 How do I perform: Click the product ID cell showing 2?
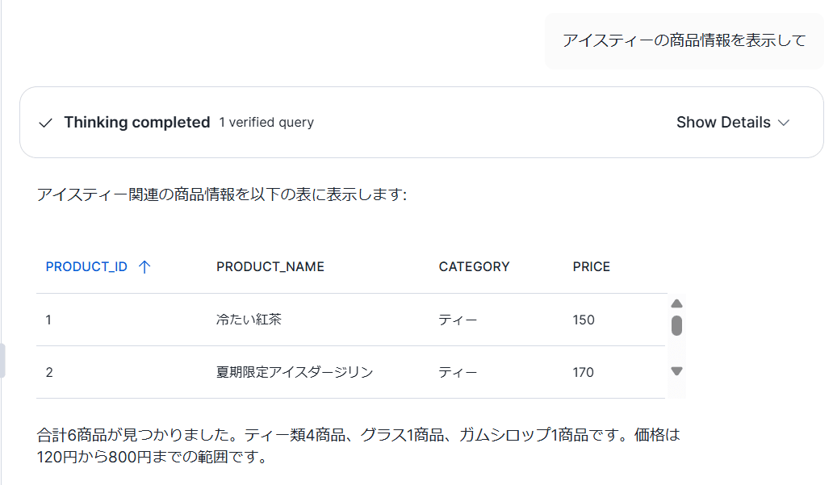49,372
